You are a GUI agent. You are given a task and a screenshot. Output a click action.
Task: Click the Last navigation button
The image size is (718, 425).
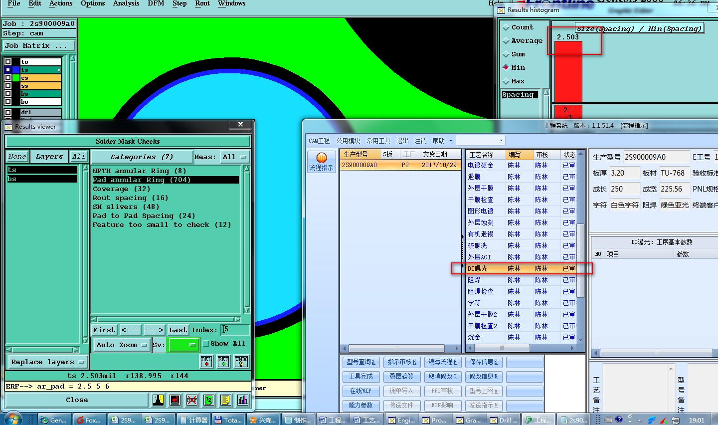[x=178, y=330]
